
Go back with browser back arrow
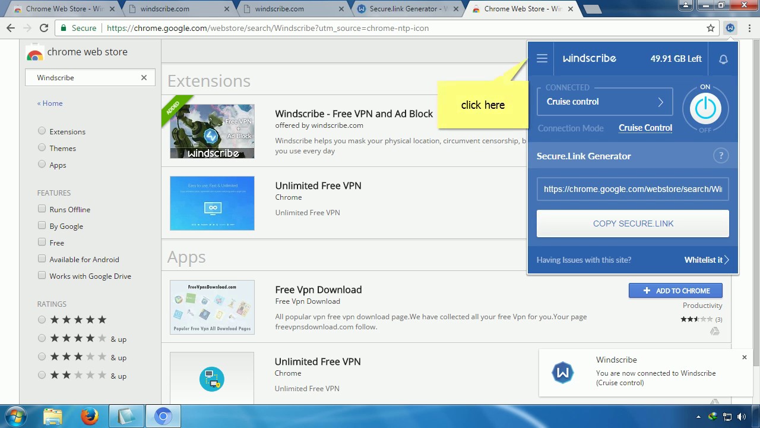(11, 28)
